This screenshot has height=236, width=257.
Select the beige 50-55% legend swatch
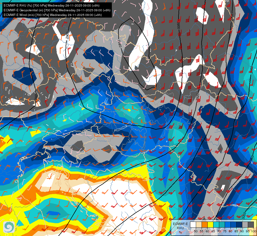coord(199,224)
